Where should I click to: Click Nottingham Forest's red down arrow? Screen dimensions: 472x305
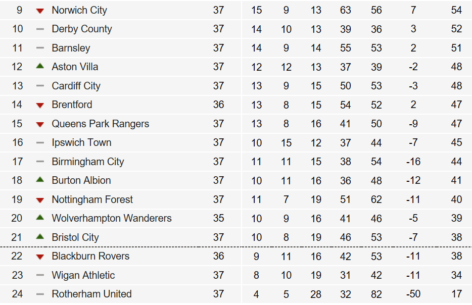click(x=40, y=200)
